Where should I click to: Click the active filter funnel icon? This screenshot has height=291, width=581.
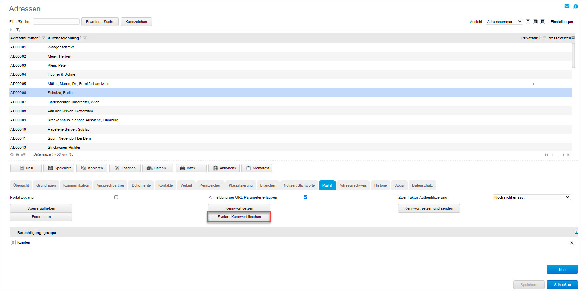coord(18,30)
